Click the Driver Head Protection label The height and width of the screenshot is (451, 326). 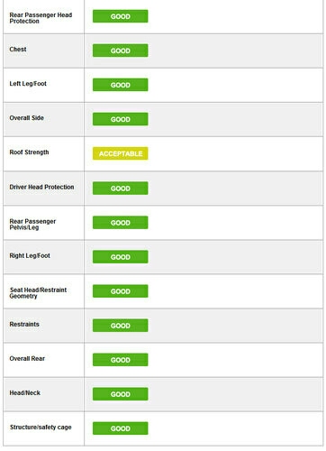point(41,187)
